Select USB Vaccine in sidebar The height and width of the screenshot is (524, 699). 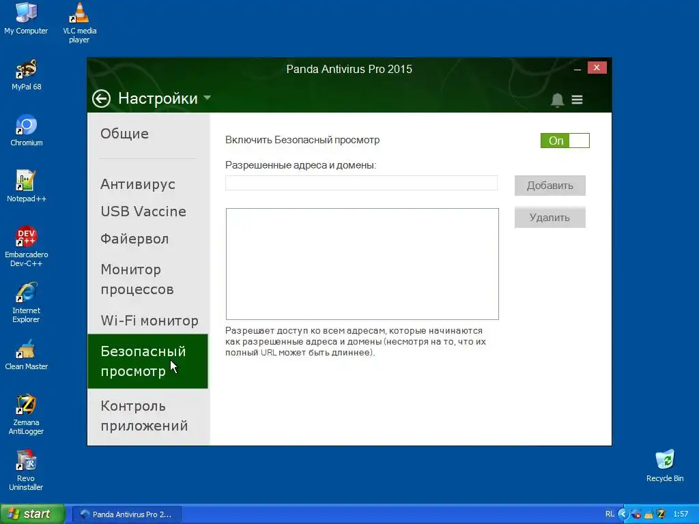point(143,212)
